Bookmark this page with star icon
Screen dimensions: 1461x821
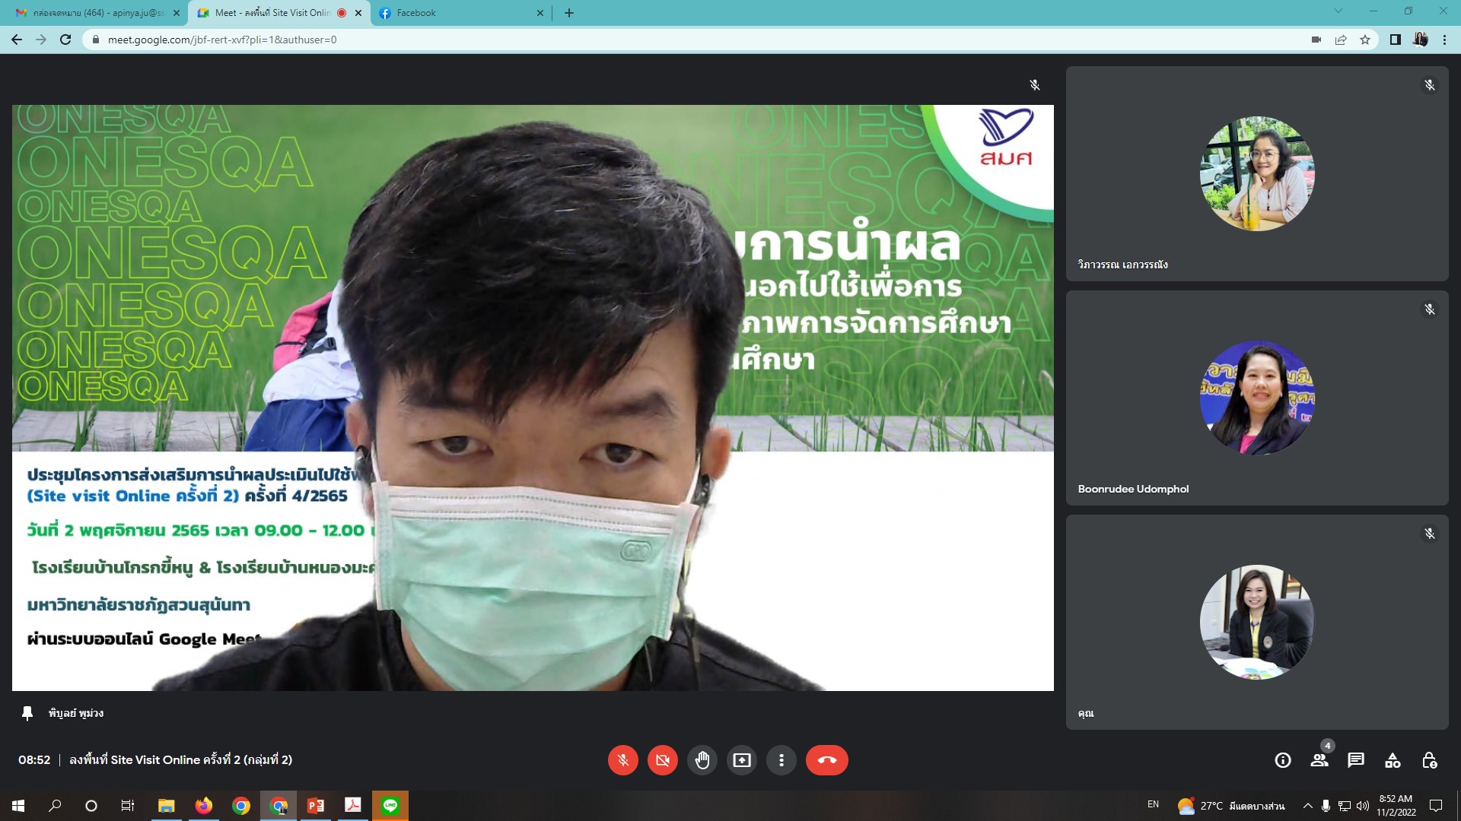(x=1365, y=40)
